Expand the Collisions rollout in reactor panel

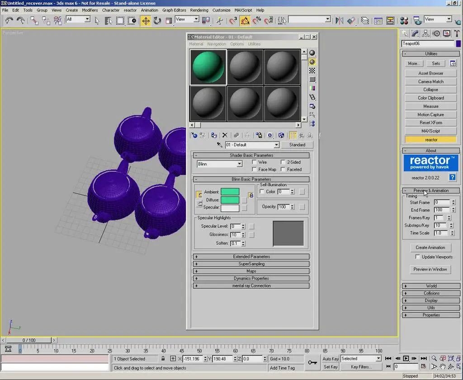(x=431, y=293)
